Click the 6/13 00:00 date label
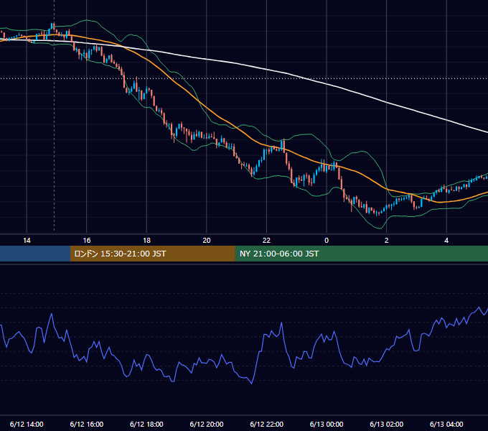Image resolution: width=488 pixels, height=431 pixels. coord(327,424)
